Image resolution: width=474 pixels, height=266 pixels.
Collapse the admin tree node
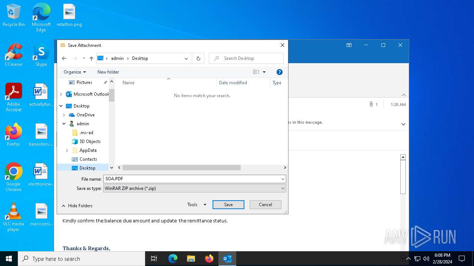click(64, 124)
